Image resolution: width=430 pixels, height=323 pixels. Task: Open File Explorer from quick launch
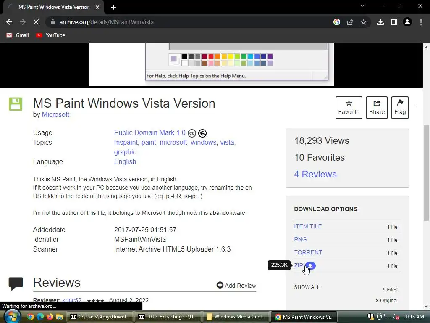pyautogui.click(x=60, y=317)
